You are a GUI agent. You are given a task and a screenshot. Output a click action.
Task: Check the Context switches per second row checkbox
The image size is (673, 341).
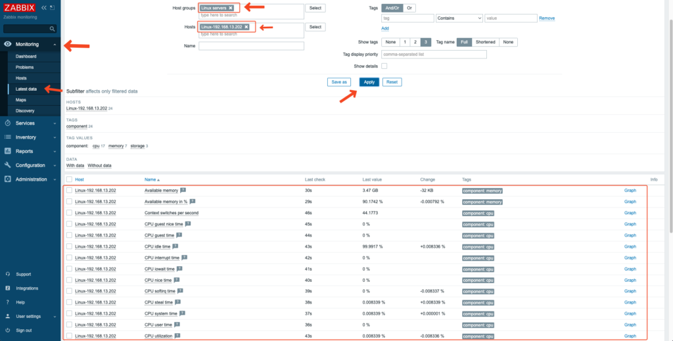pos(69,213)
